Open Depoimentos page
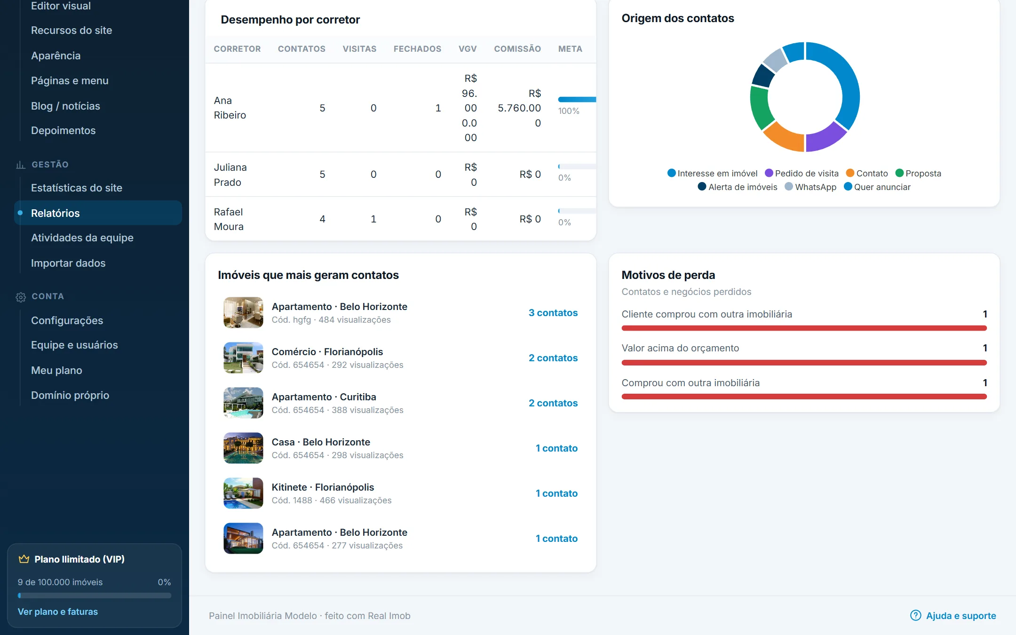This screenshot has width=1016, height=635. [63, 130]
